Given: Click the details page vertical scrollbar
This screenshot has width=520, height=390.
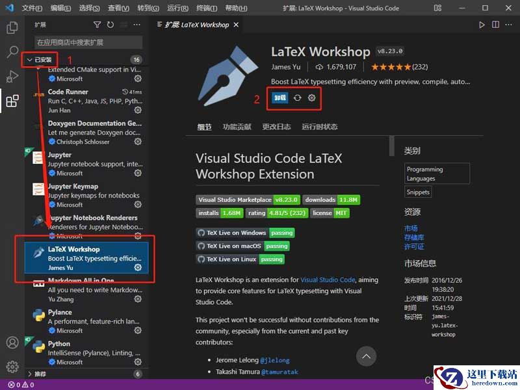Looking at the screenshot, I should [392, 146].
